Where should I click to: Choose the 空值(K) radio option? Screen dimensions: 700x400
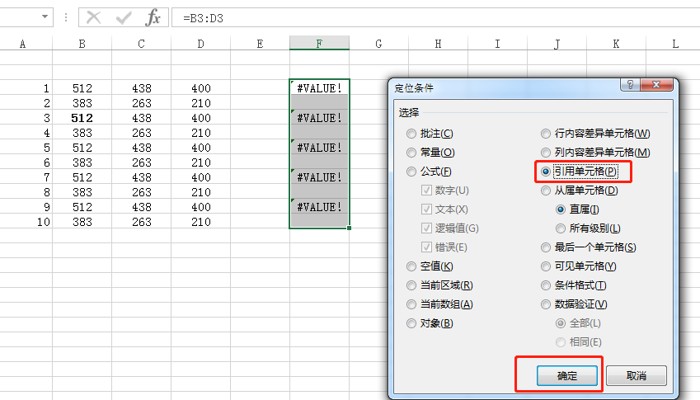[430, 266]
